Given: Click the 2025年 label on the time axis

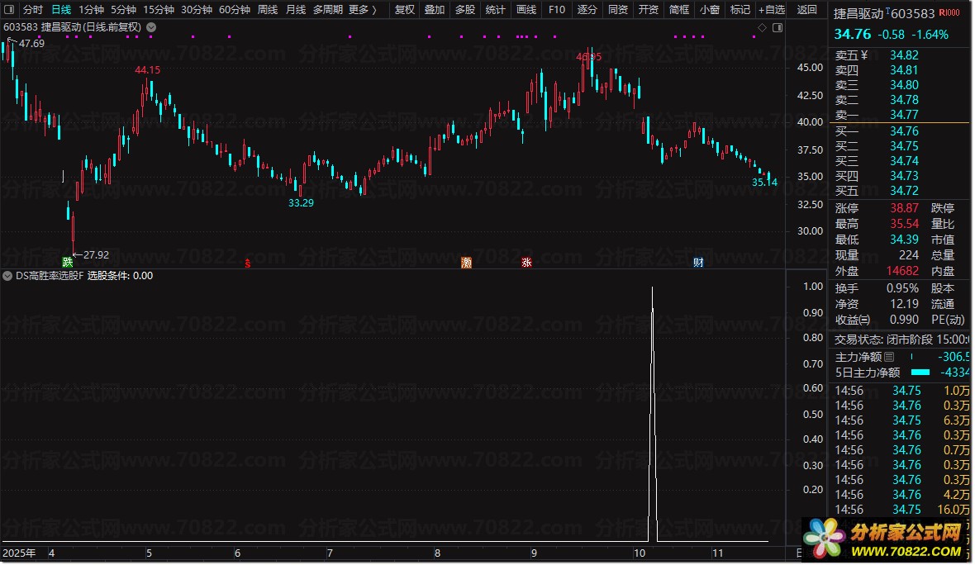Looking at the screenshot, I should tap(19, 553).
